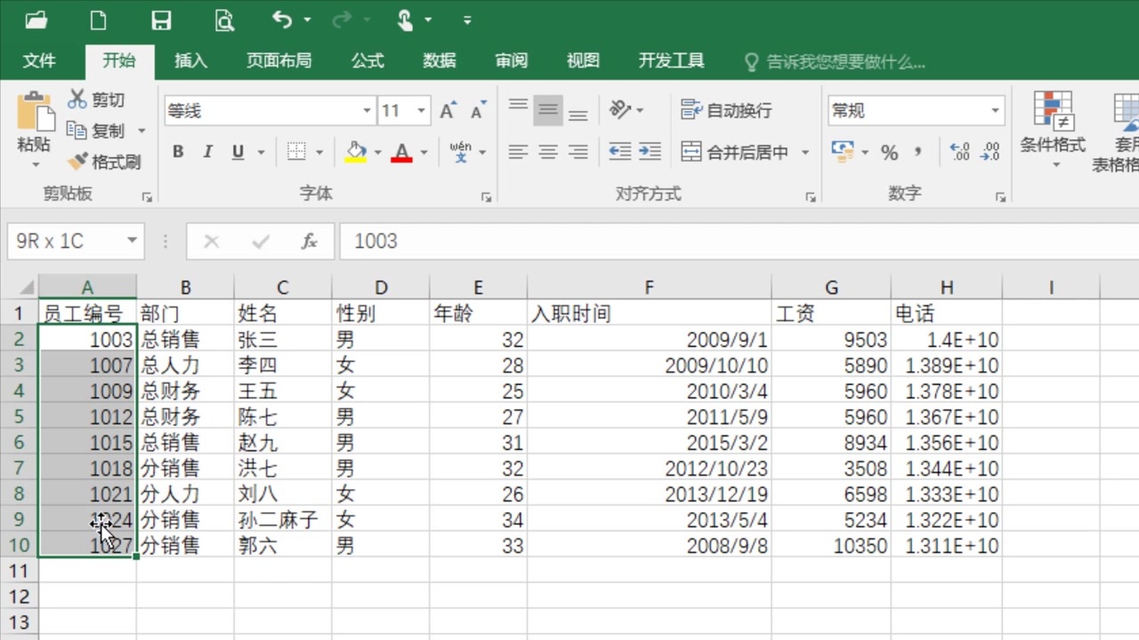Viewport: 1139px width, 640px height.
Task: Switch to the 开发工具 tab
Action: click(x=671, y=60)
